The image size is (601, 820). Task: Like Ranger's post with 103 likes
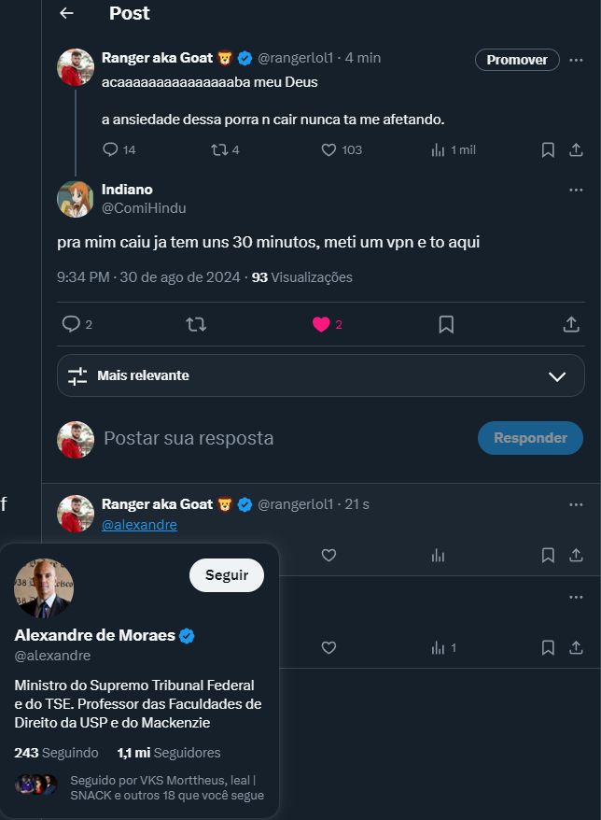click(328, 149)
